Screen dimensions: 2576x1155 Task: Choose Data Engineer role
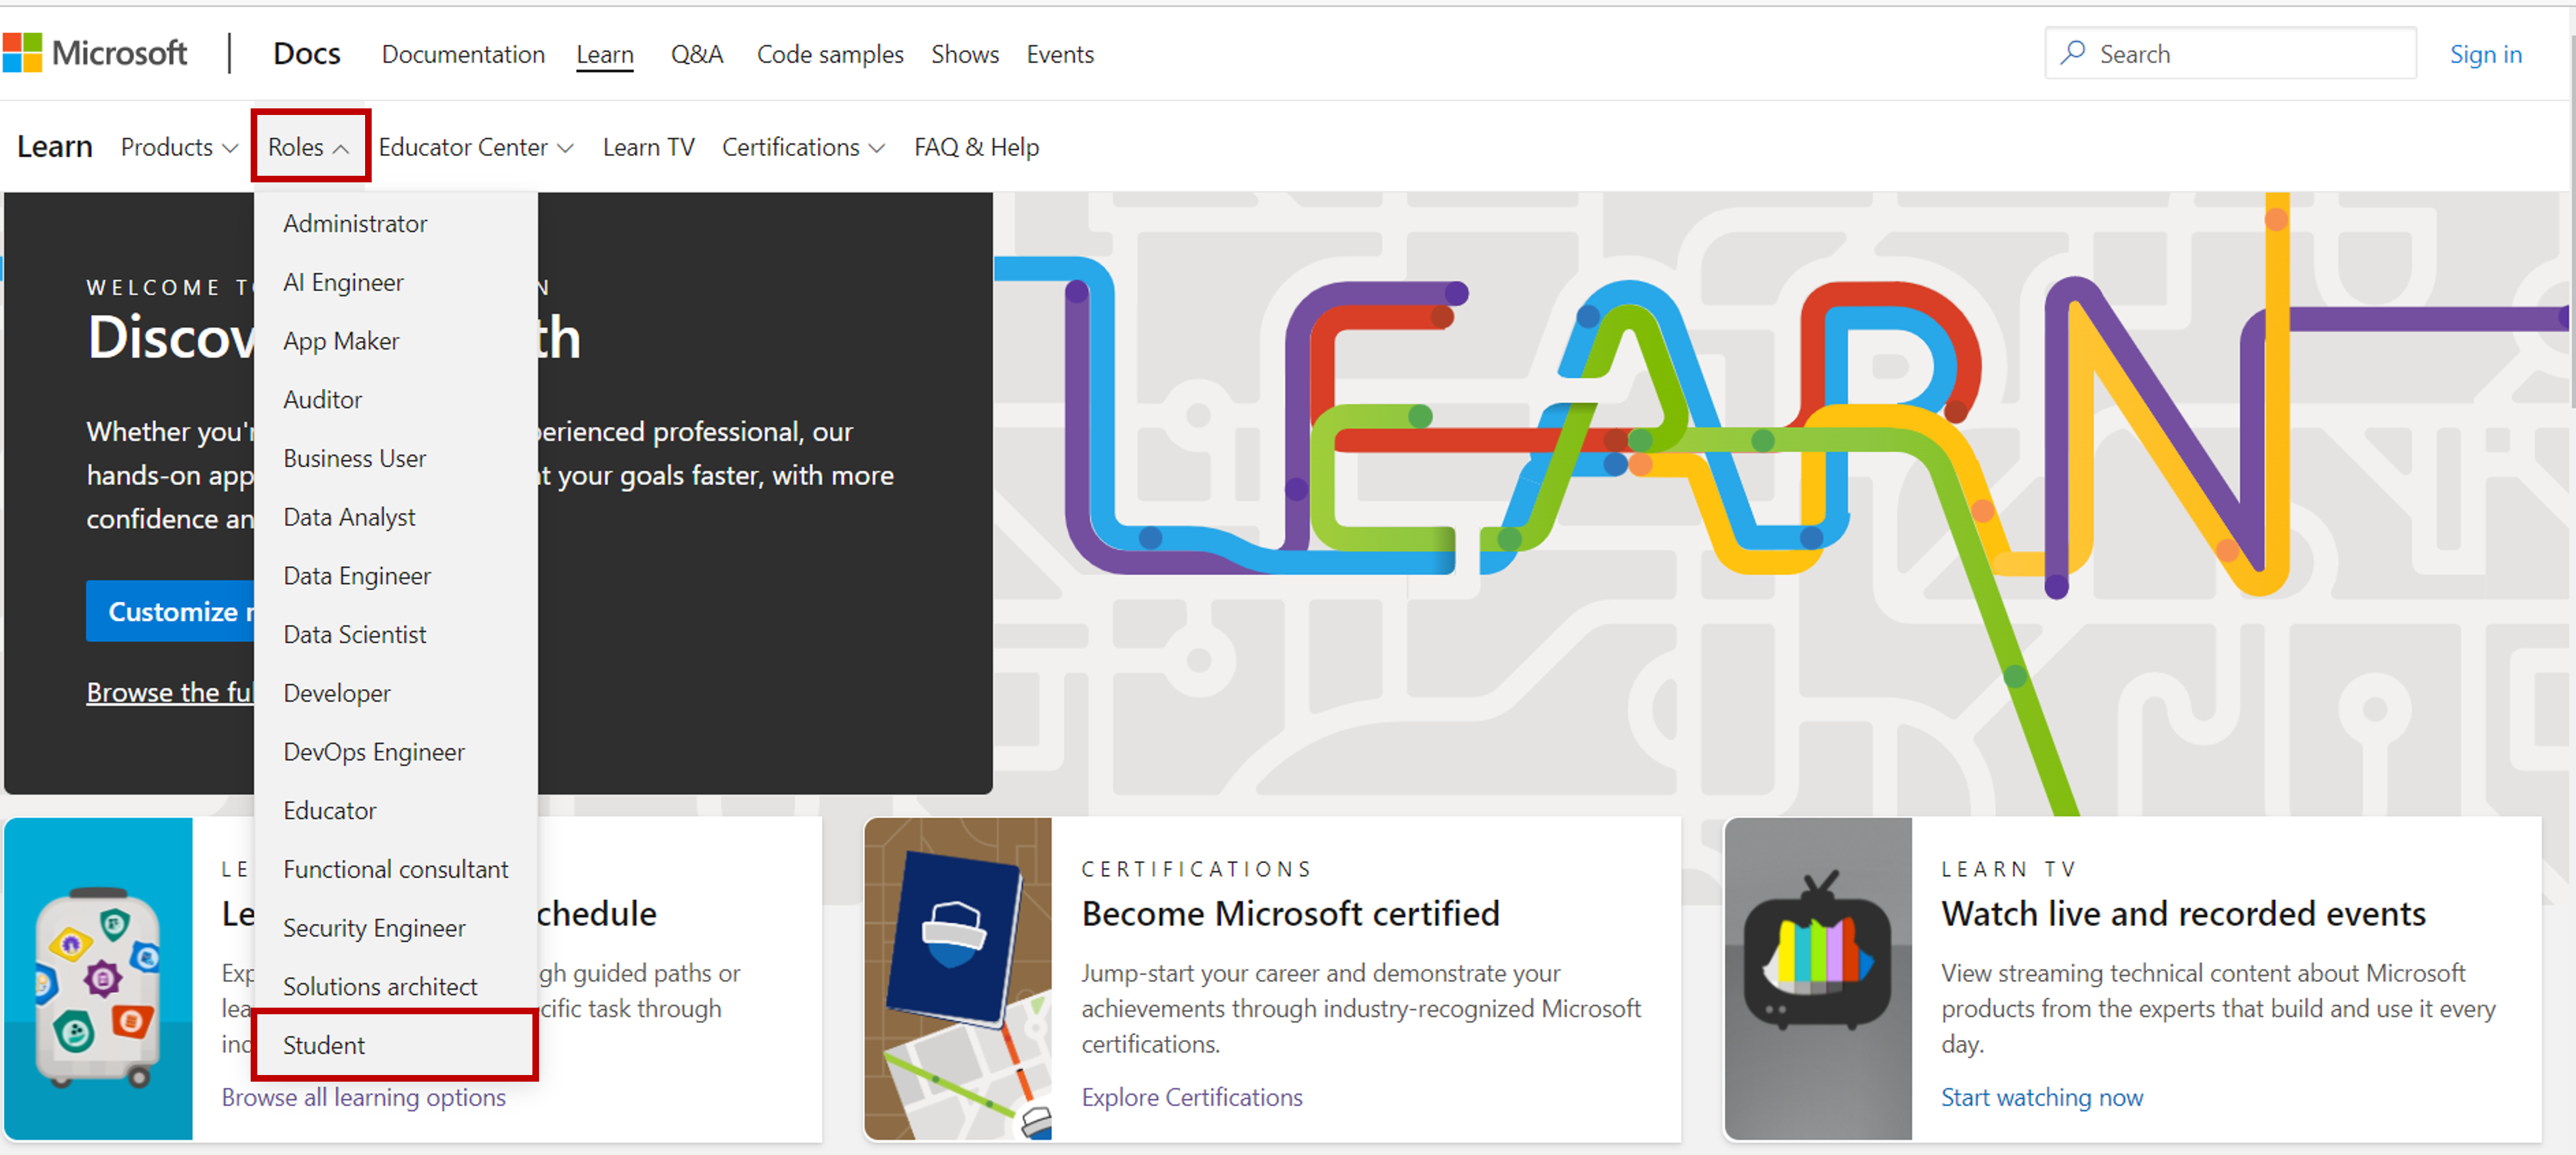point(396,576)
